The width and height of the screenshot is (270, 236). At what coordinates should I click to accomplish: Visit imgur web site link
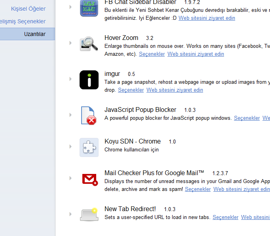[175, 90]
